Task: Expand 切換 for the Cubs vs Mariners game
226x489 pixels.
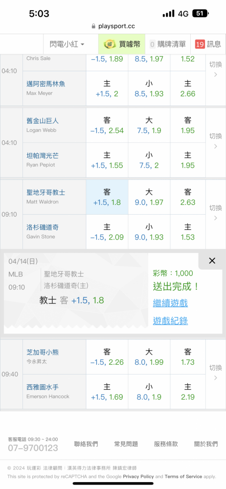Action: click(216, 373)
